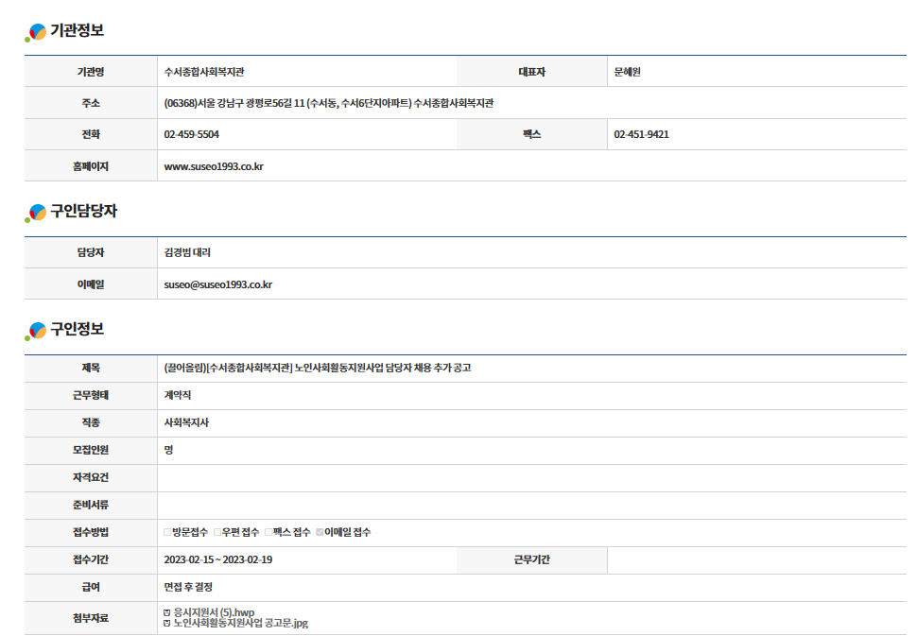Click the 전화 row label
Screen dimensions: 918x636
pos(91,134)
